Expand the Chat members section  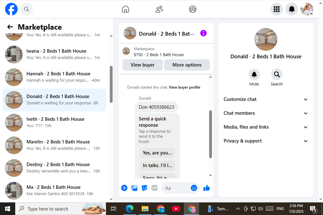pos(266,113)
